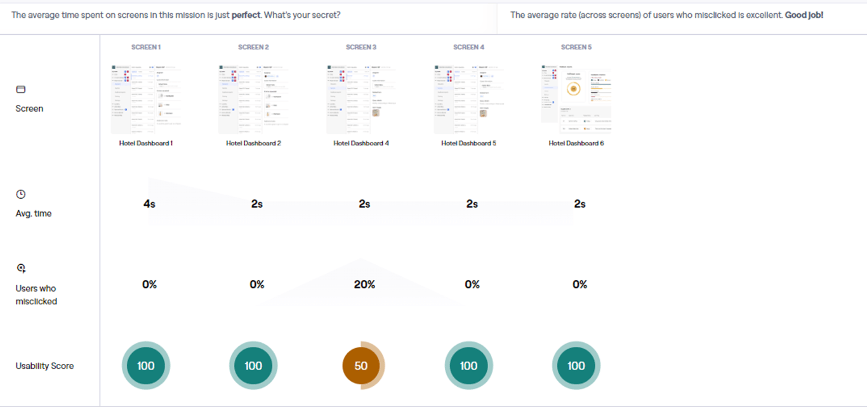Open Hotel Dashboard 6 thumbnail
867x409 pixels.
pos(576,98)
